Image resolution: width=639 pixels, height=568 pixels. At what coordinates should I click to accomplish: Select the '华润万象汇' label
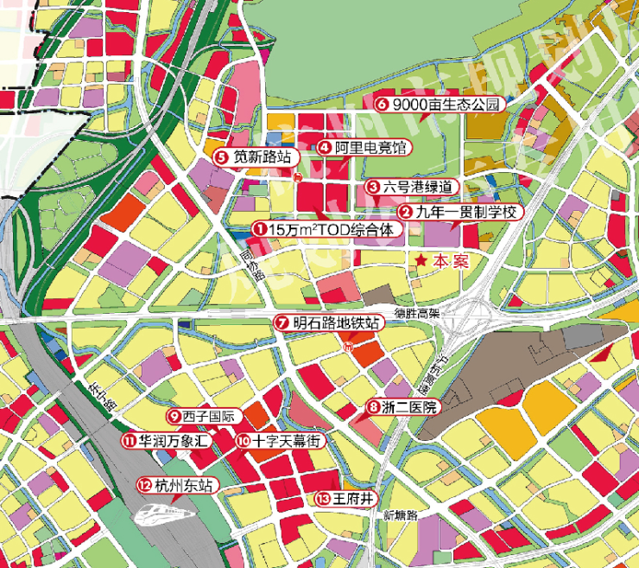pos(167,441)
